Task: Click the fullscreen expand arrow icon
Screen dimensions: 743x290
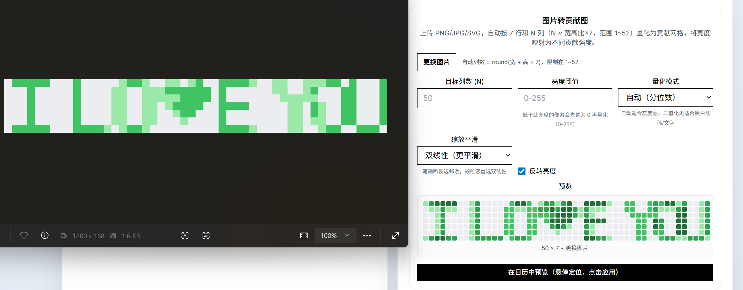Action: tap(395, 235)
